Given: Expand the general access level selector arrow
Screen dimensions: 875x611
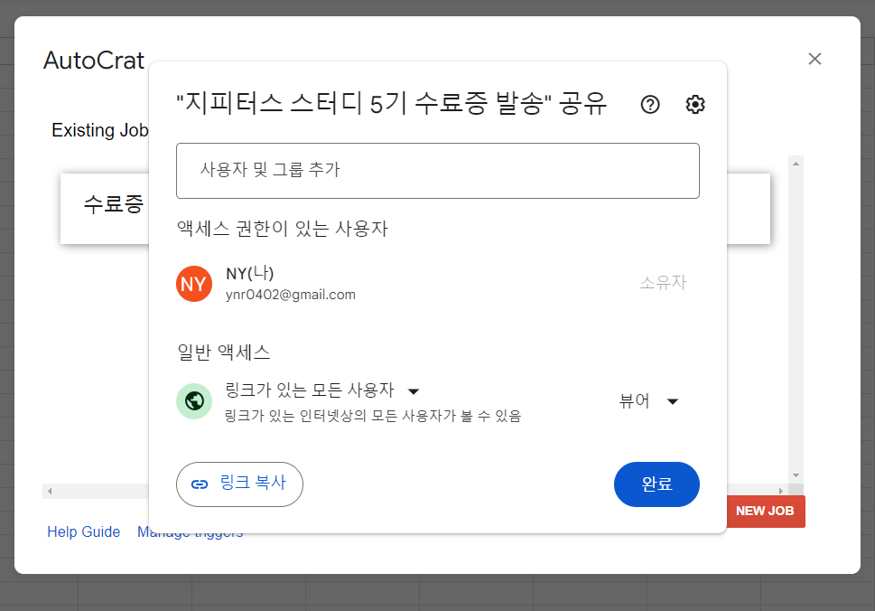Looking at the screenshot, I should [413, 390].
